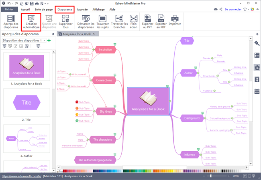Select slide thumbnail 1. Analysises for a Book
Screen dimensions: 261x180
click(27, 67)
